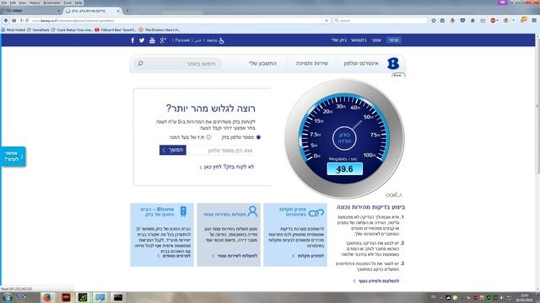540x303 pixels.
Task: Switch to the first browser tab
Action: (31, 11)
